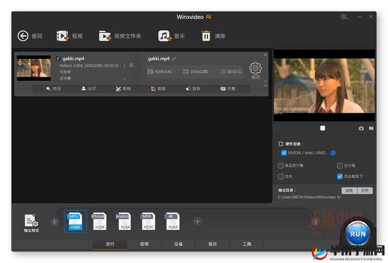This screenshot has height=263, width=388.
Task: Select the MP4 HEVC format preset
Action: (x=148, y=221)
